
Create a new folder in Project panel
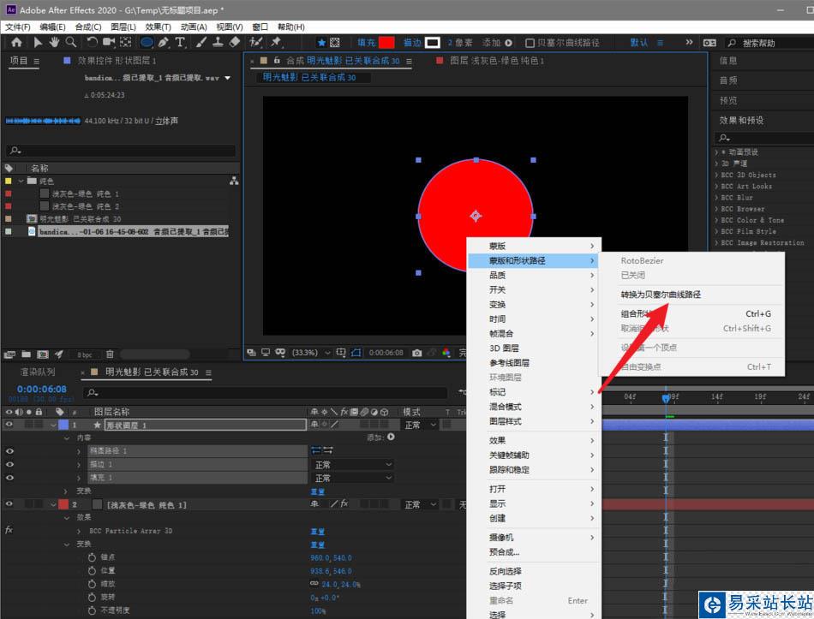point(27,355)
